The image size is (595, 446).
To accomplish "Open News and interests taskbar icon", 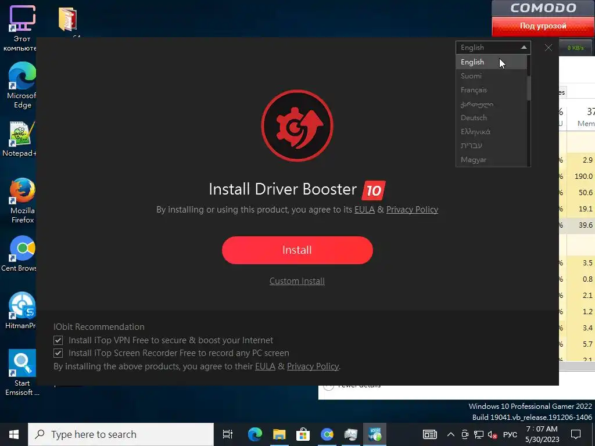I will pos(429,434).
